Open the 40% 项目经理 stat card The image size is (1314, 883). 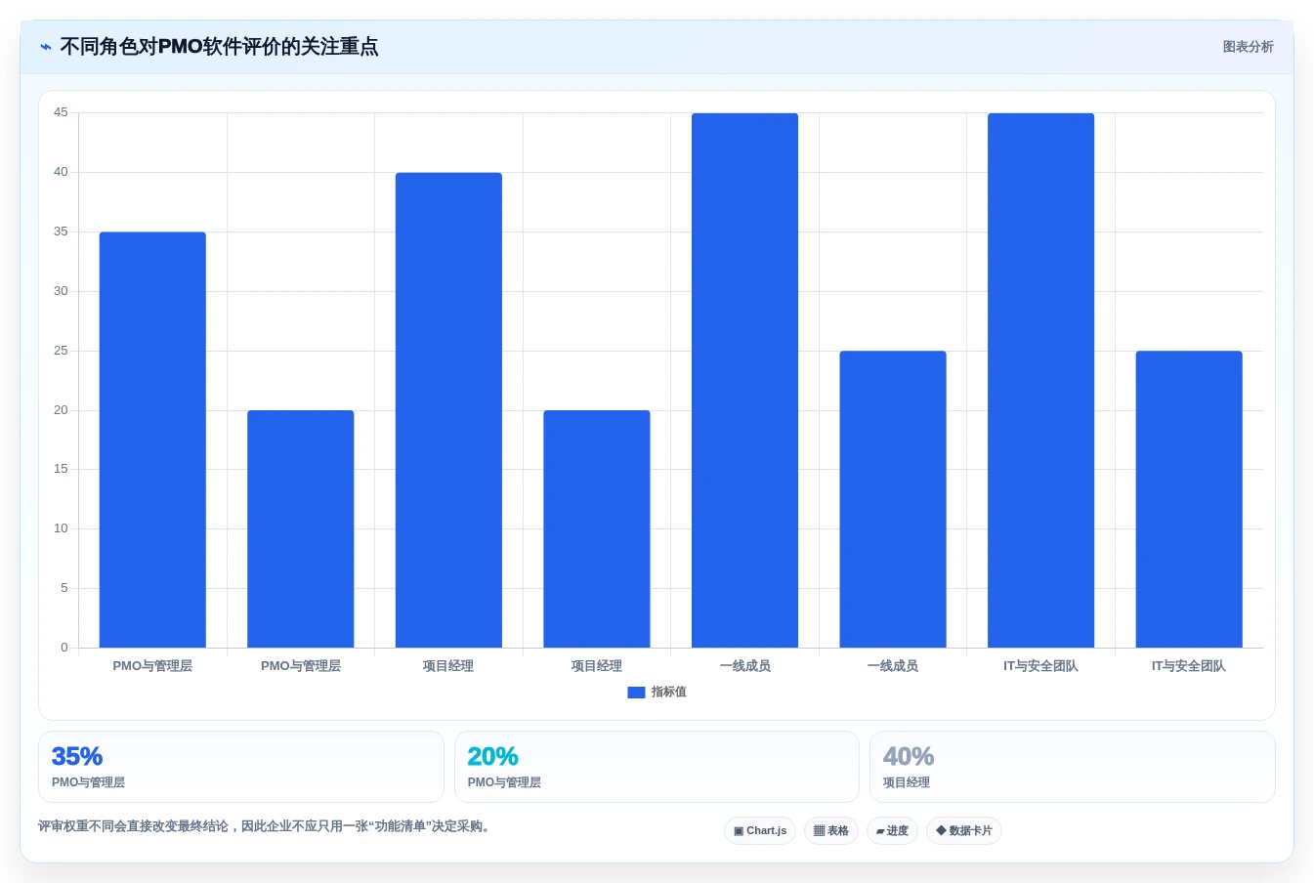(x=1073, y=767)
